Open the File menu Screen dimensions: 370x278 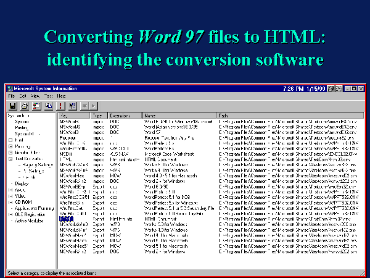pos(12,96)
